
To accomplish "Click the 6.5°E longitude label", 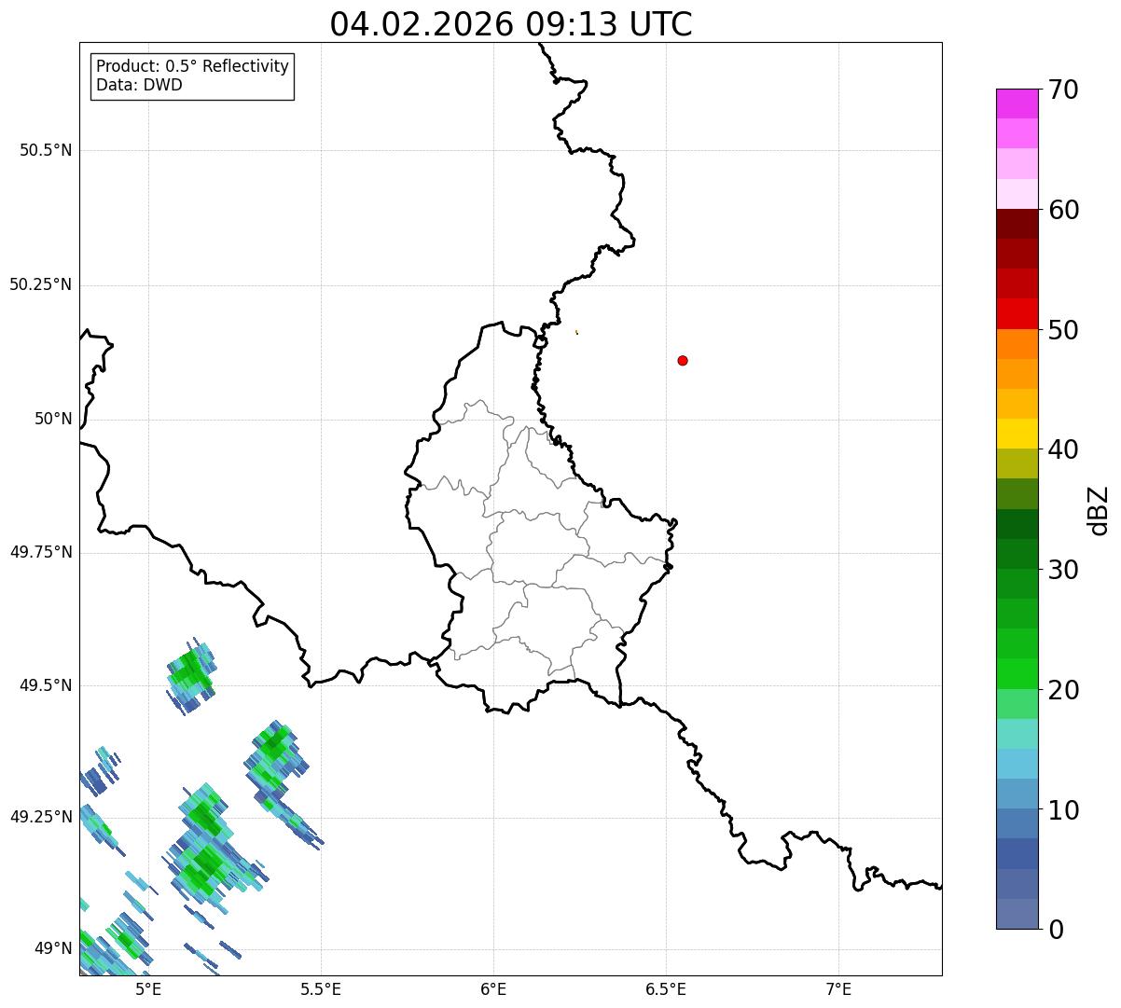I will coord(666,989).
